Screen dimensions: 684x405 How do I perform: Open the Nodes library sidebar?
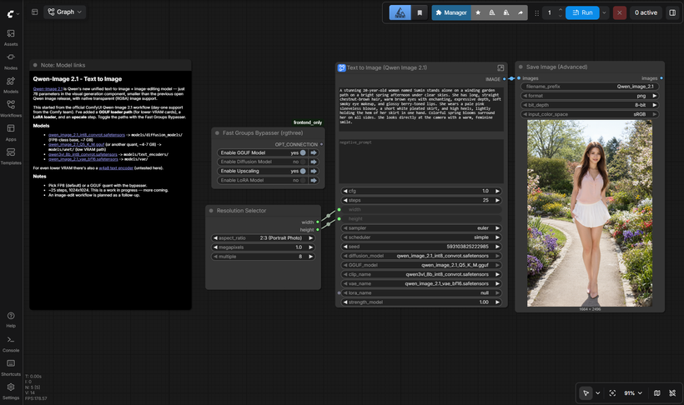[11, 62]
